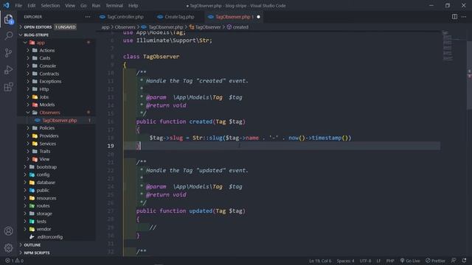
Task: Open the Explorer view in activity bar
Action: click(8, 20)
